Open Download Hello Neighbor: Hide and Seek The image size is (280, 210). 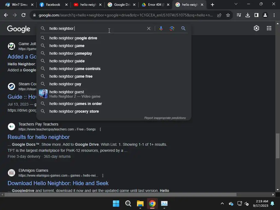coord(58,183)
